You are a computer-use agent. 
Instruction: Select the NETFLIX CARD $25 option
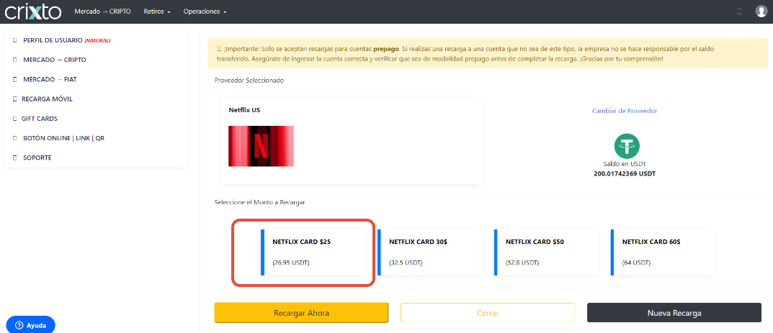point(313,252)
